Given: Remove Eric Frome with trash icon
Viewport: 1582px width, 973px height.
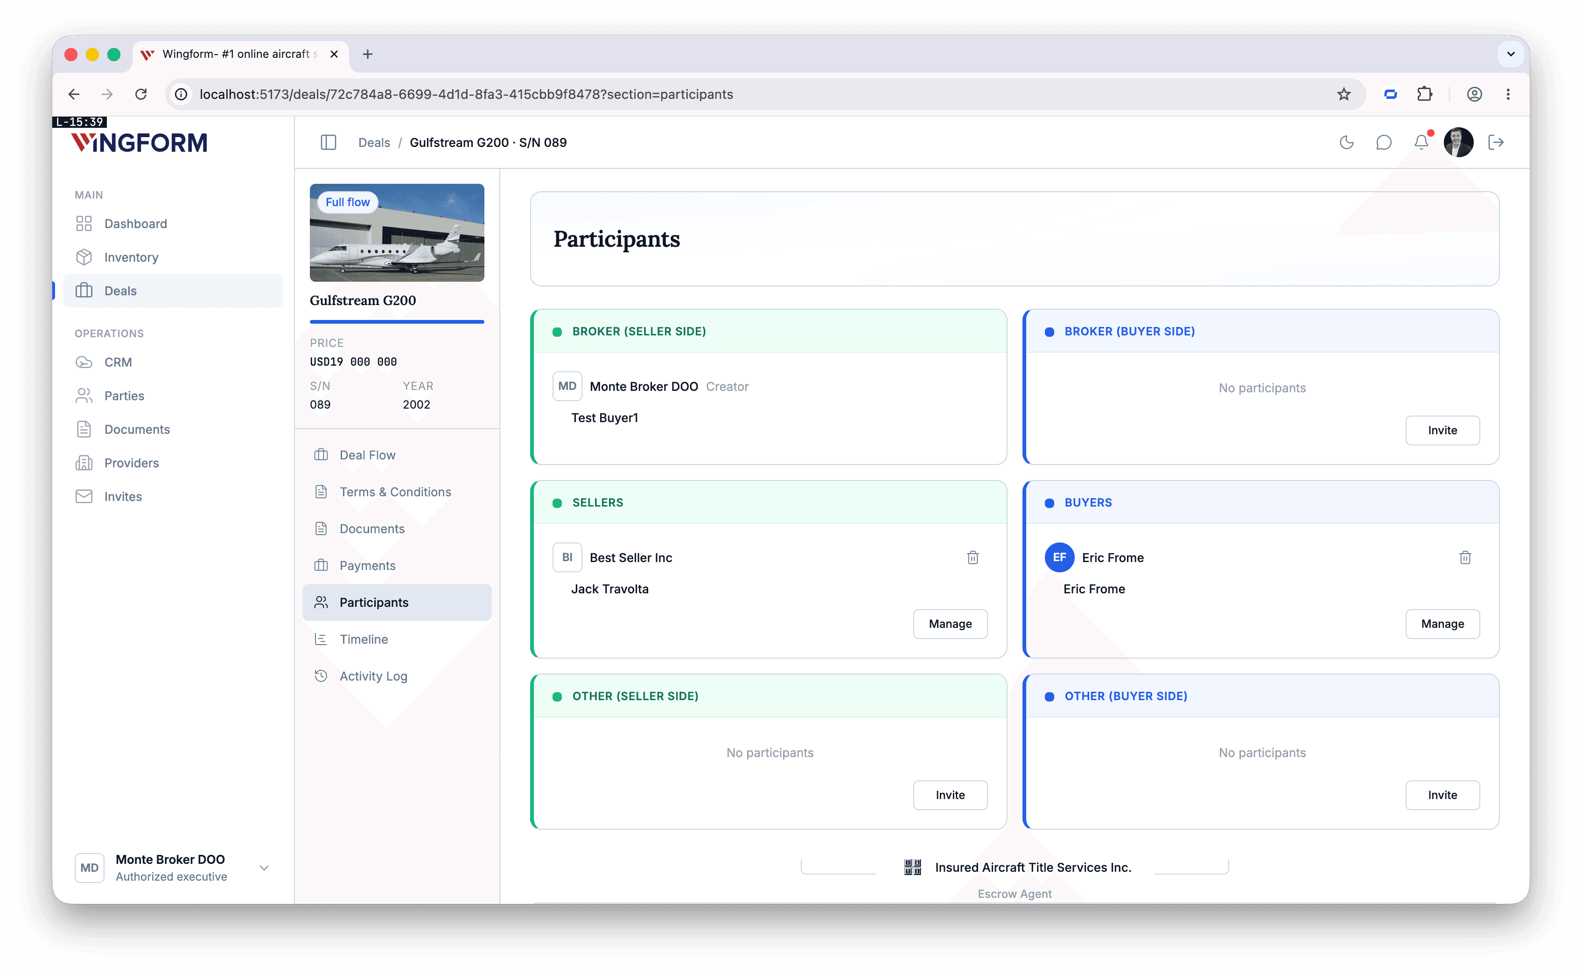Looking at the screenshot, I should (1465, 557).
